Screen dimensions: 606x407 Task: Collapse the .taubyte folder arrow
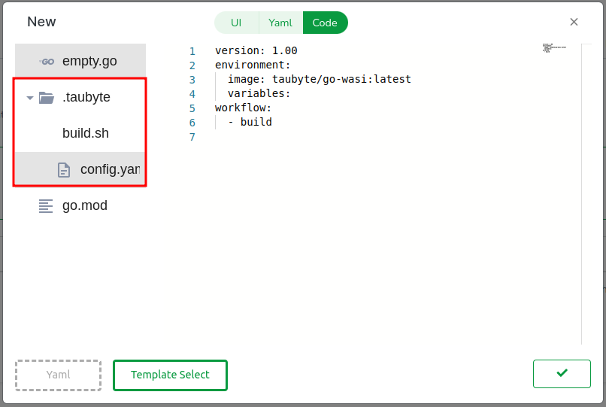pyautogui.click(x=29, y=98)
